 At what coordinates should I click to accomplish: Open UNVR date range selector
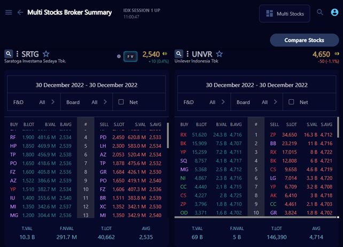(x=256, y=85)
